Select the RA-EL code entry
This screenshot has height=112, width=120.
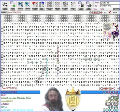4,107
